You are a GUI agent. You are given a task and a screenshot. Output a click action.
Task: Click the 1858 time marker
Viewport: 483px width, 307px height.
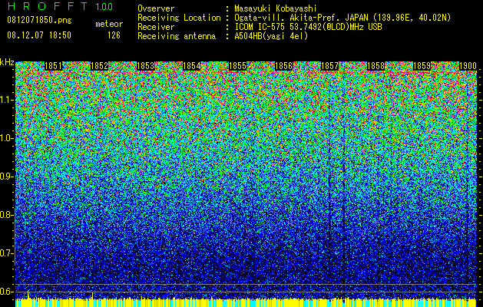coord(375,66)
